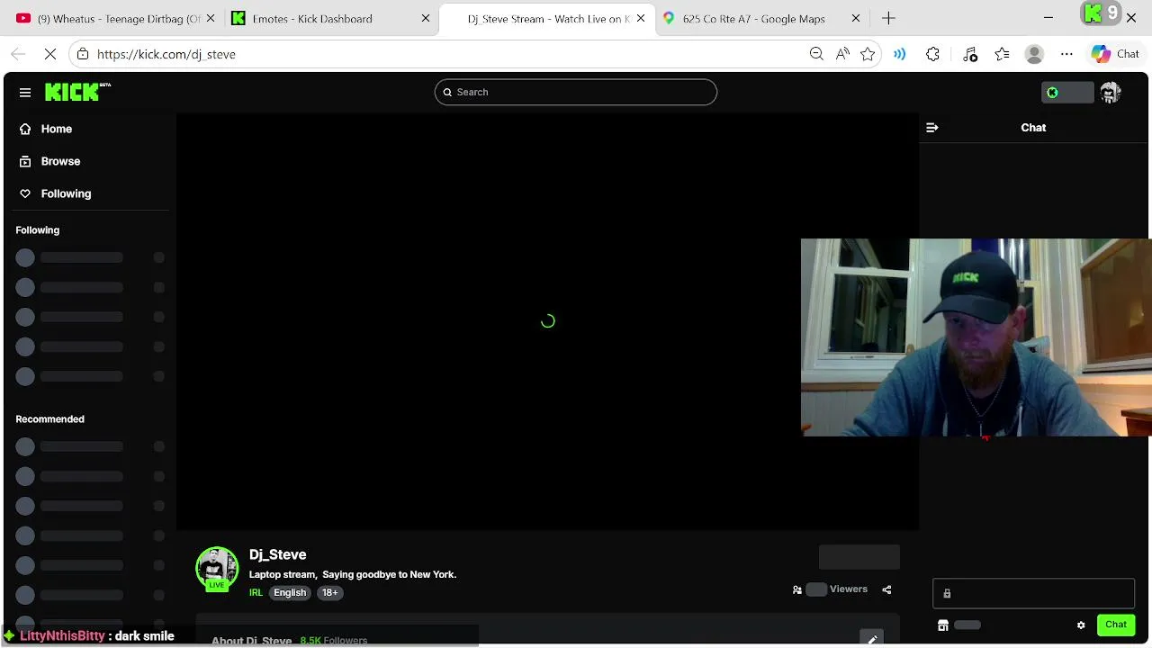Click the share stream icon
1152x648 pixels.
(886, 589)
